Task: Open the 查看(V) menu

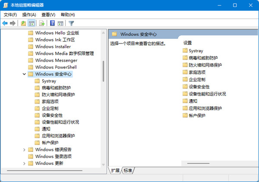Action: (48, 15)
